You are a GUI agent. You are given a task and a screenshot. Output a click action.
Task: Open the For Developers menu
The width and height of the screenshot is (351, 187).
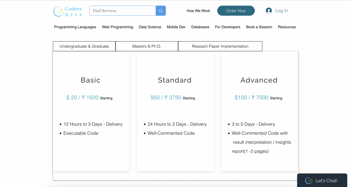[228, 27]
